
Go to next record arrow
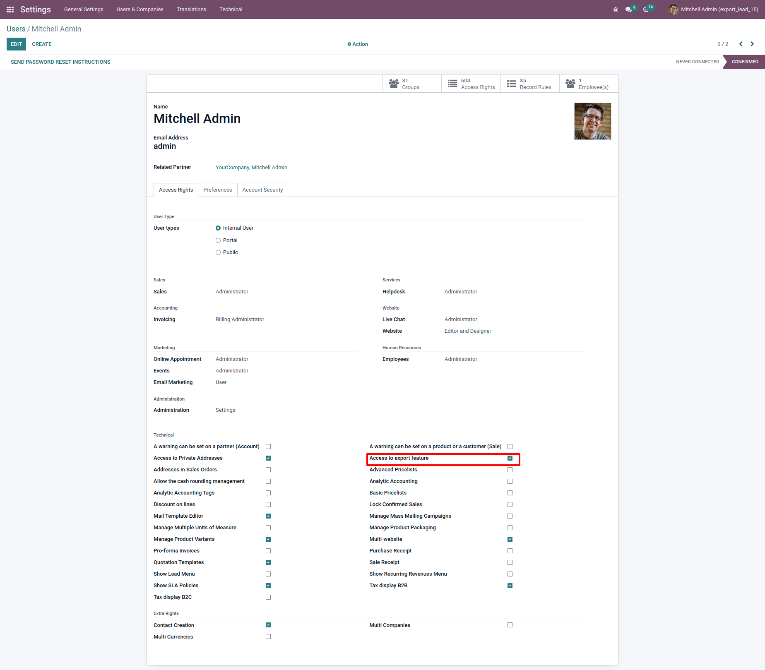(752, 44)
